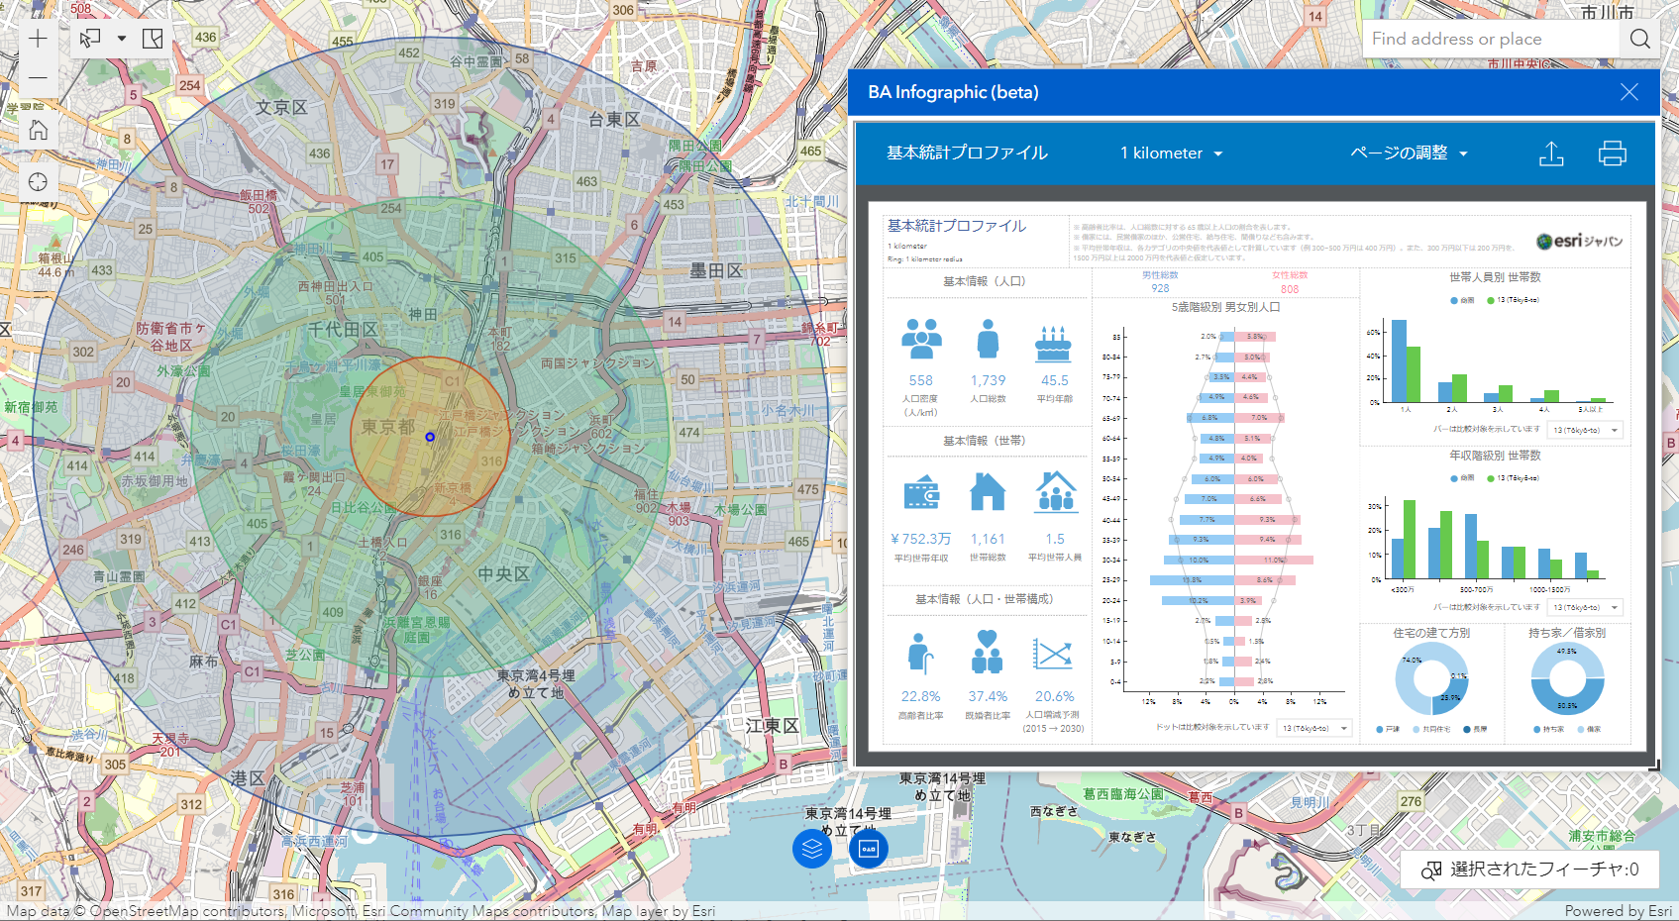Viewport: 1679px width, 921px height.
Task: Open the Layer List widget
Action: [x=812, y=849]
